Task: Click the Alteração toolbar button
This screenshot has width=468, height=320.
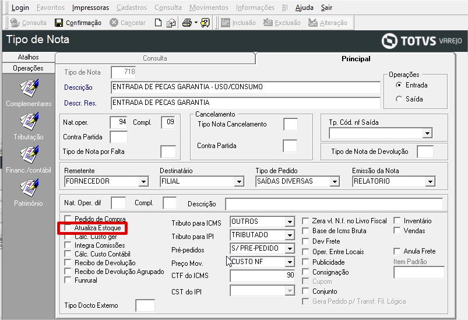Action: (328, 23)
